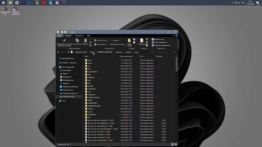Click Выделить все (Select all)

pos(158,39)
